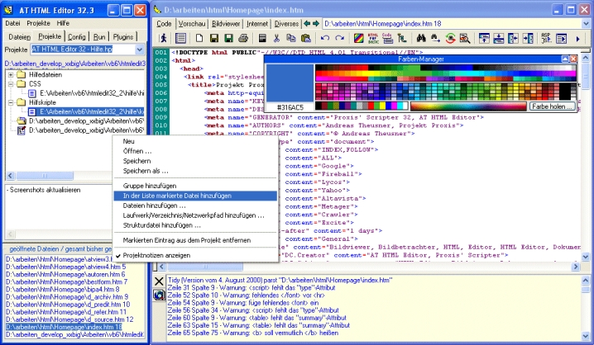Screen dimensions: 594x345
Task: Click the print icon in the toolbar
Action: point(244,39)
